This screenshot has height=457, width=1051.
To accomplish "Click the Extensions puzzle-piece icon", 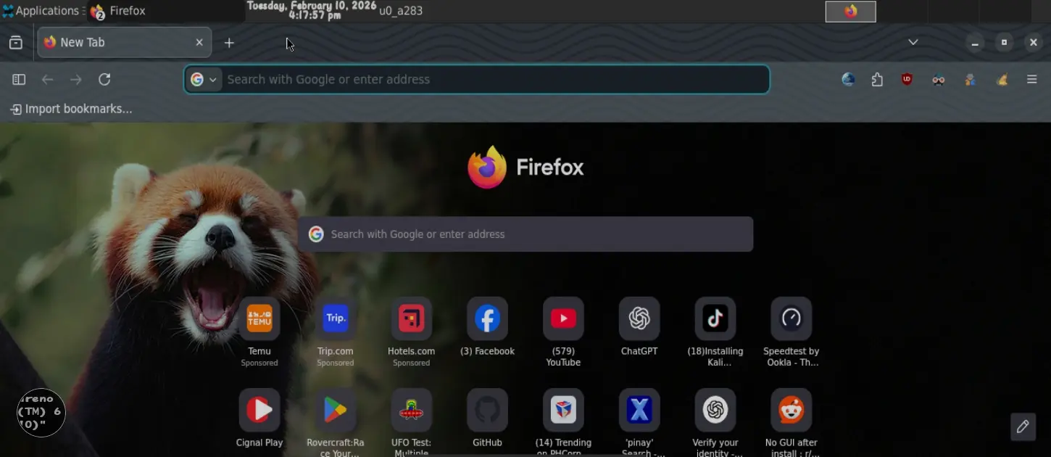I will coord(878,80).
